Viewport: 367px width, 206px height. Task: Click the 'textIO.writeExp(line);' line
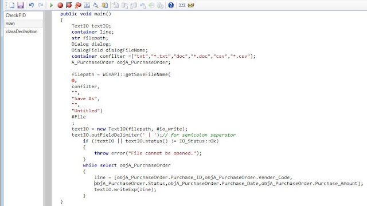point(125,189)
